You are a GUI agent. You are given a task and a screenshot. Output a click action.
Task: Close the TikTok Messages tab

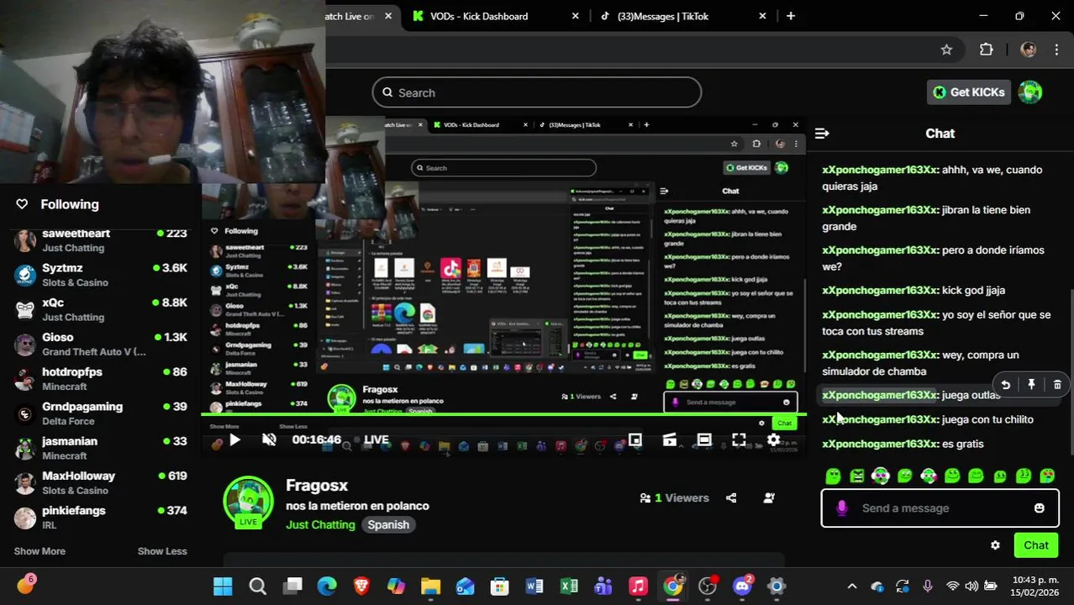tap(762, 16)
